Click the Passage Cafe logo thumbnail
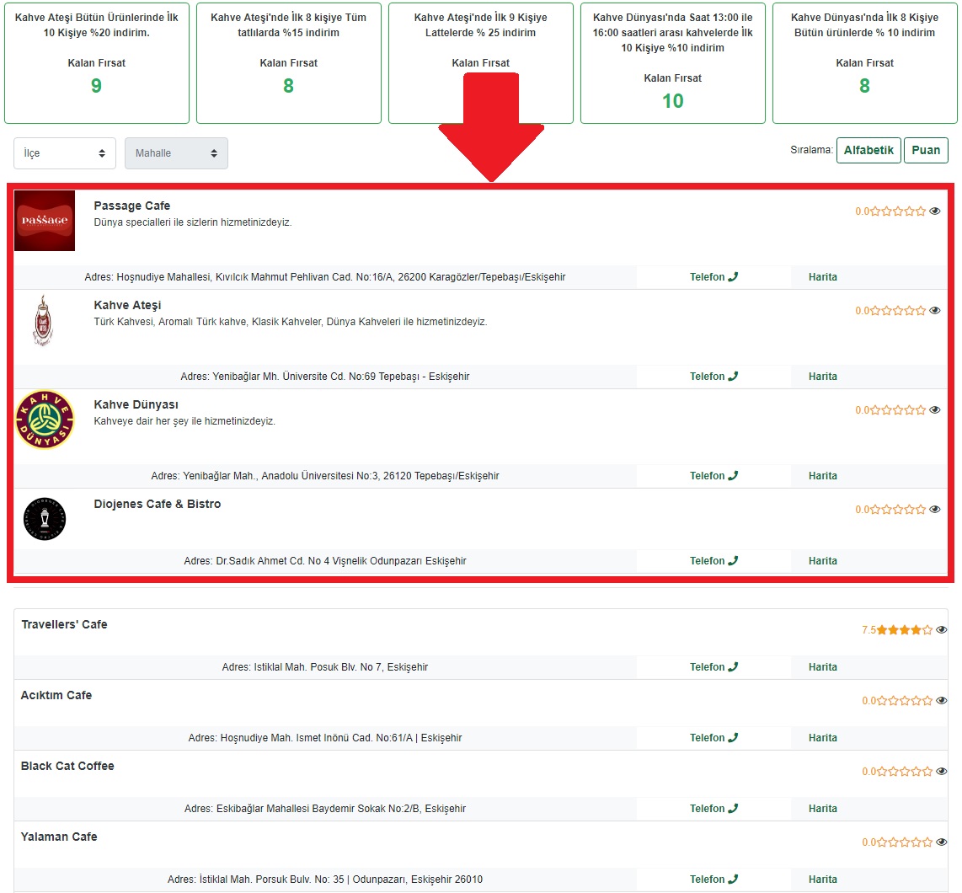This screenshot has width=962, height=893. coord(45,221)
